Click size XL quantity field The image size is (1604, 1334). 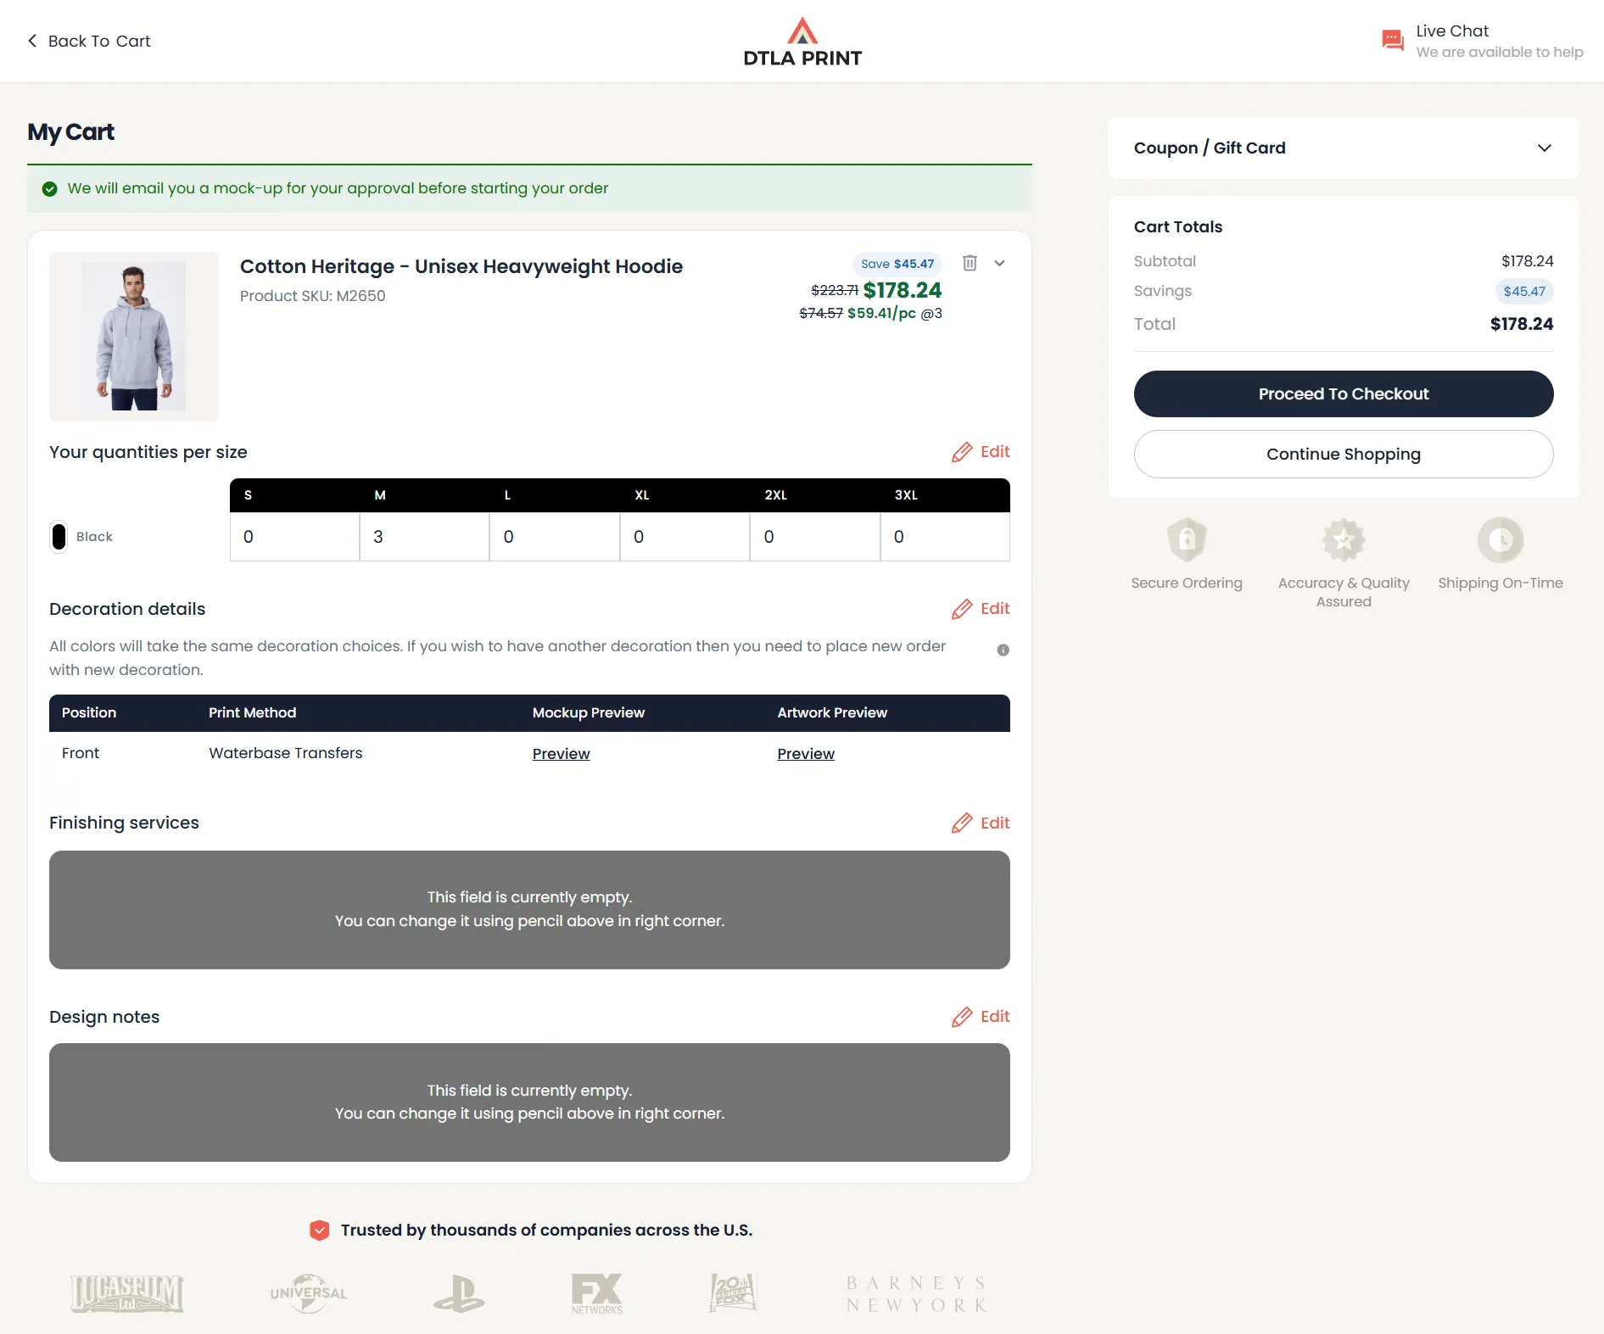(685, 537)
